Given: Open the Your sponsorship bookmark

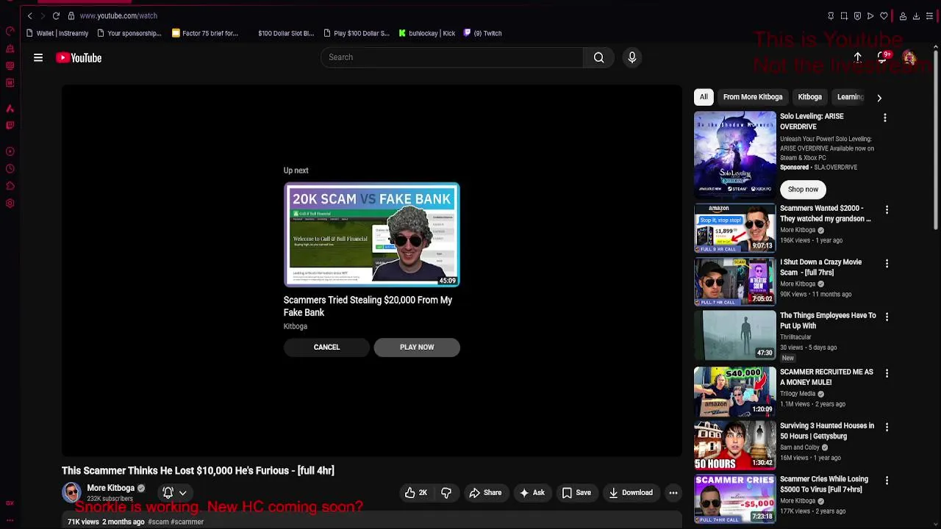Looking at the screenshot, I should [x=129, y=33].
